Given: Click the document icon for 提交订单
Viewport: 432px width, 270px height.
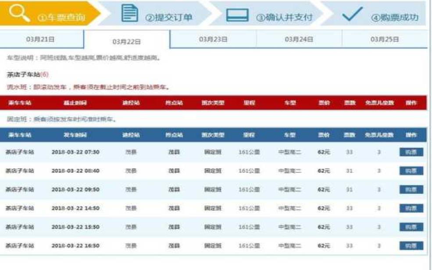Looking at the screenshot, I should (130, 13).
